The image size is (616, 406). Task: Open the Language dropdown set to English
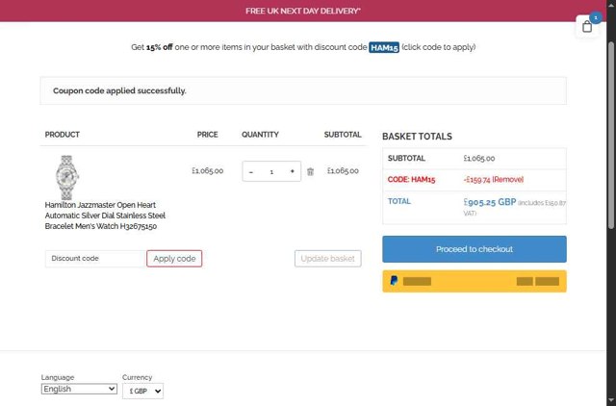click(x=79, y=389)
